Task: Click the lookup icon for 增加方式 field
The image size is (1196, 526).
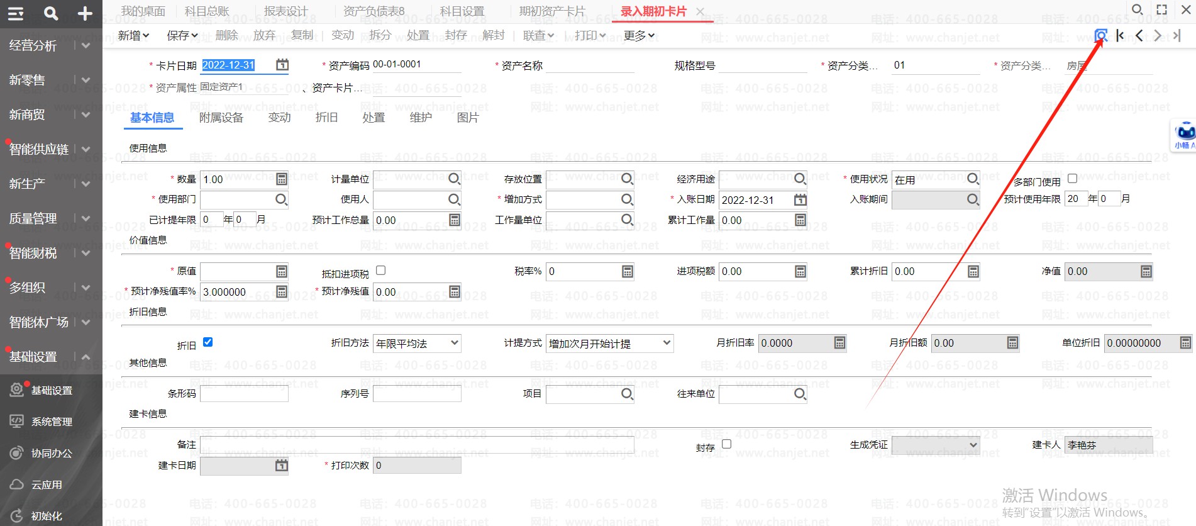Action: [x=627, y=199]
